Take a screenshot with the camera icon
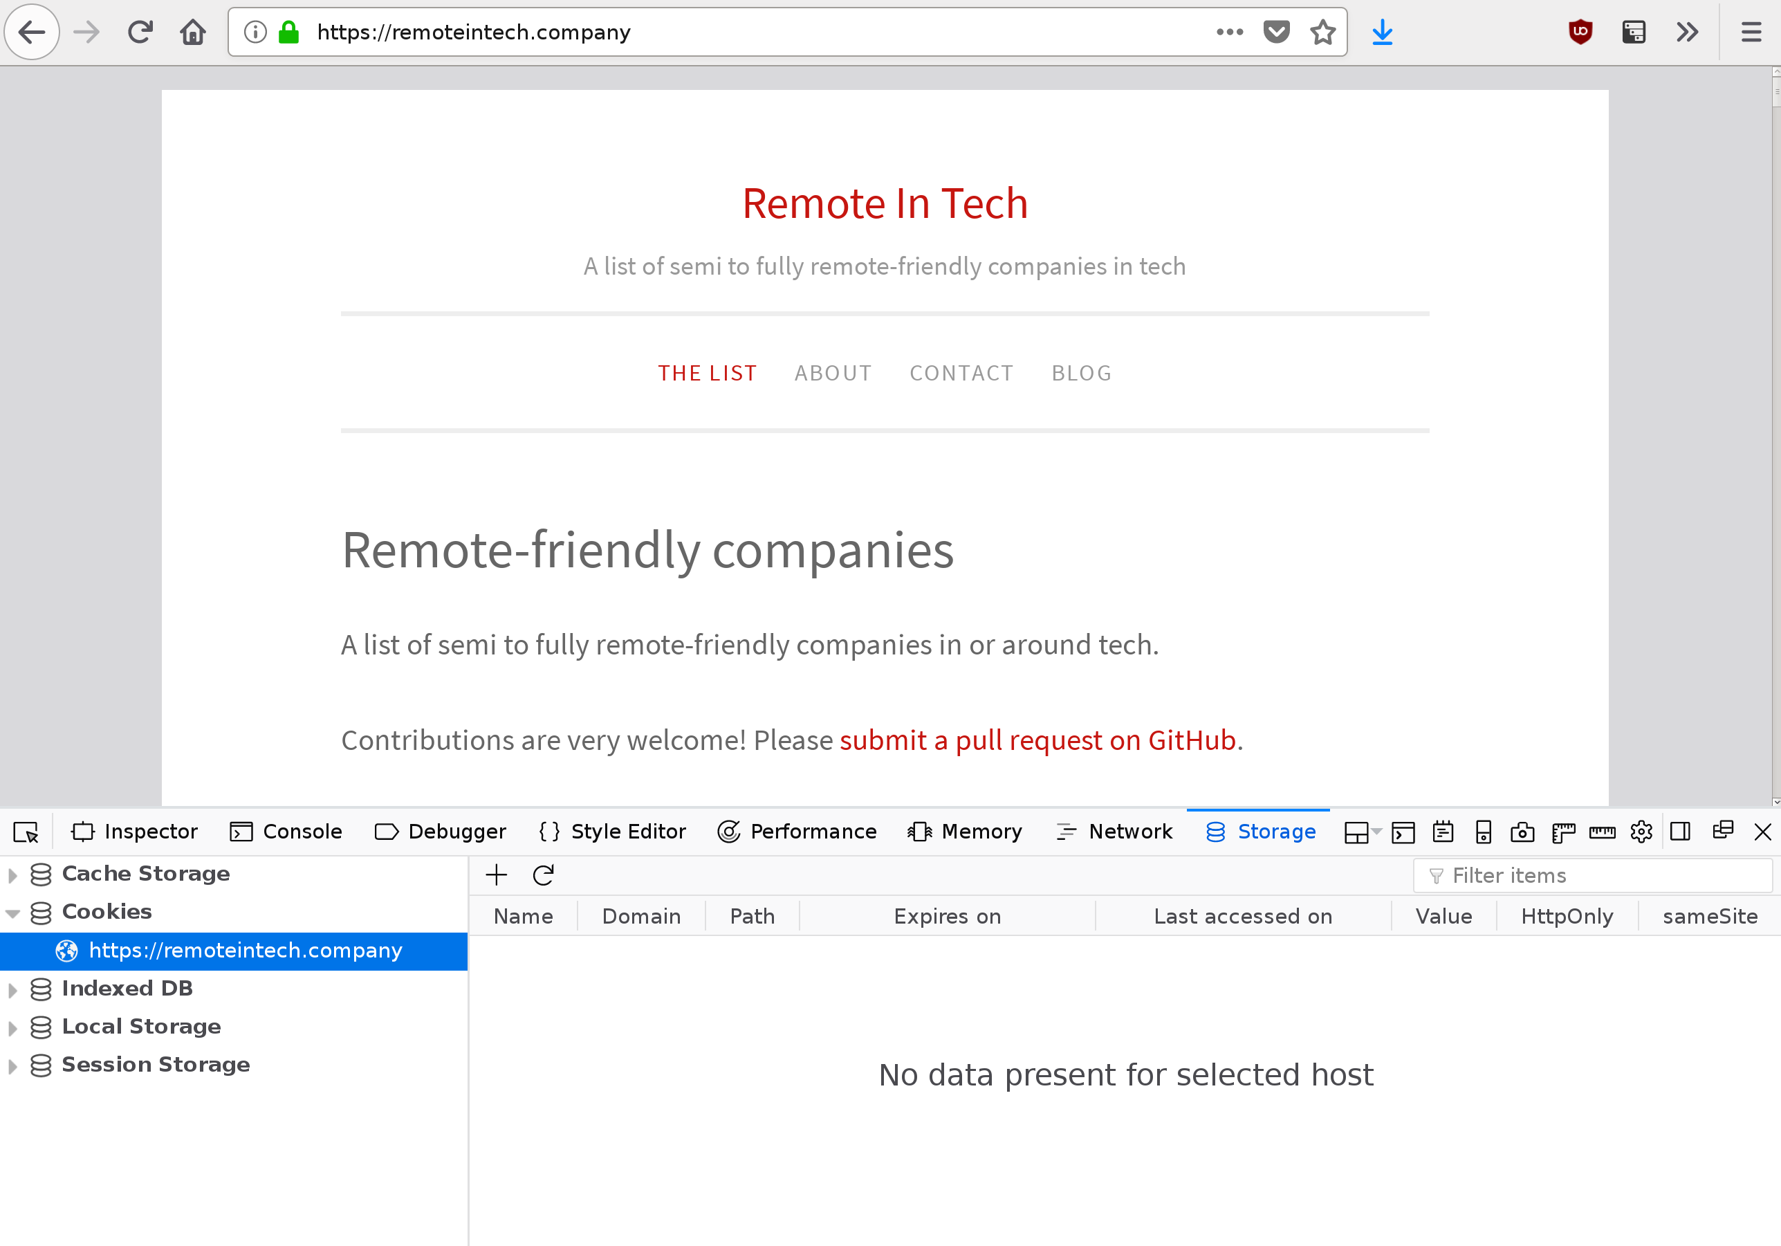This screenshot has height=1246, width=1781. coord(1522,831)
